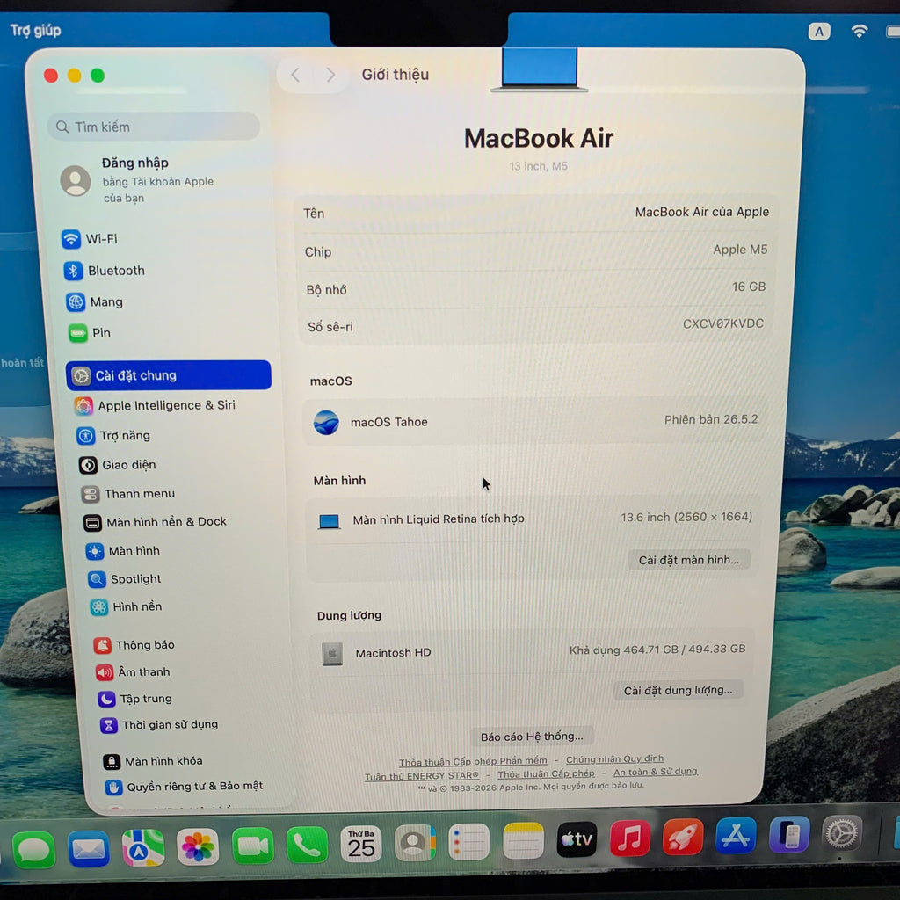
Task: Open Thanh menu settings
Action: pos(128,494)
